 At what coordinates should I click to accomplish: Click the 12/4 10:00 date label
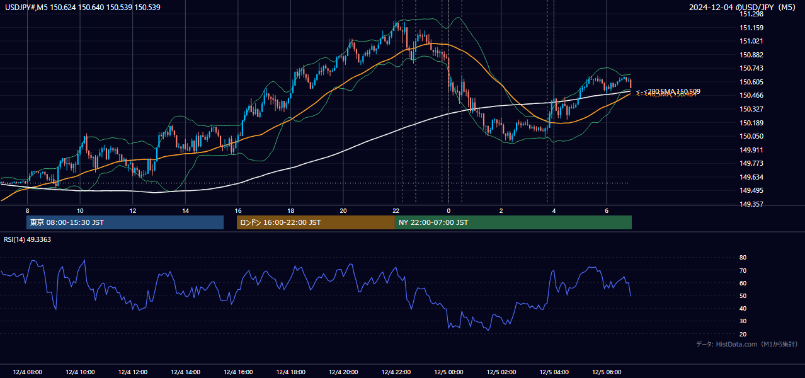(80, 372)
